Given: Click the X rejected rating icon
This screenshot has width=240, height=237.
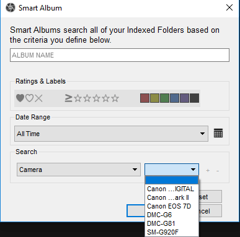Looking at the screenshot, I should click(x=38, y=98).
